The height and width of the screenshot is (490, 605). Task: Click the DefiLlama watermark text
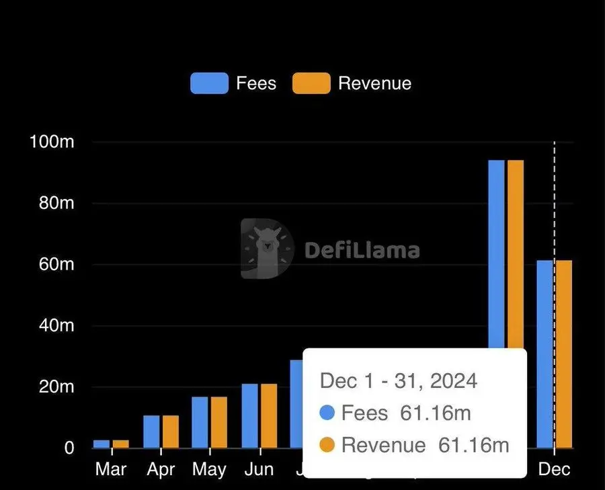362,251
